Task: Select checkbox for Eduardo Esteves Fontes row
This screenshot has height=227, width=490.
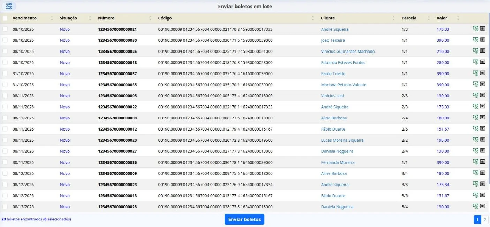Action: click(5, 62)
